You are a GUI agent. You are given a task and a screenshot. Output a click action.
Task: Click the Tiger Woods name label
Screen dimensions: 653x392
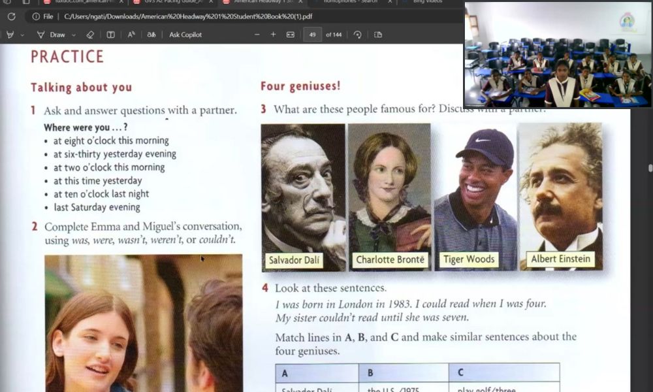pyautogui.click(x=469, y=259)
